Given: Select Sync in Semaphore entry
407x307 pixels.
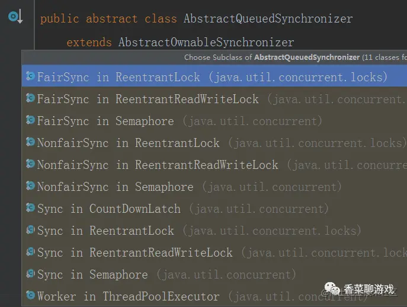Looking at the screenshot, I should click(92, 274).
